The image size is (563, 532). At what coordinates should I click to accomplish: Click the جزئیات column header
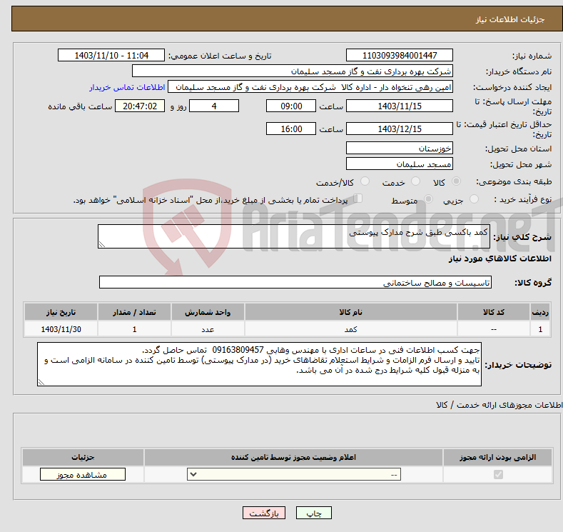pos(83,457)
